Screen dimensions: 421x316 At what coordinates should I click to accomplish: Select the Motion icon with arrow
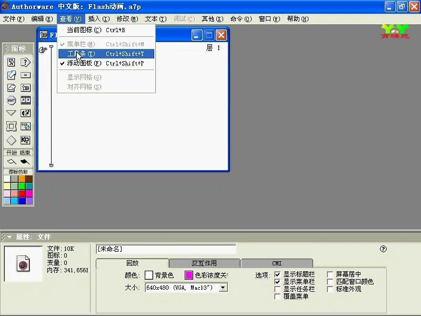[11, 75]
